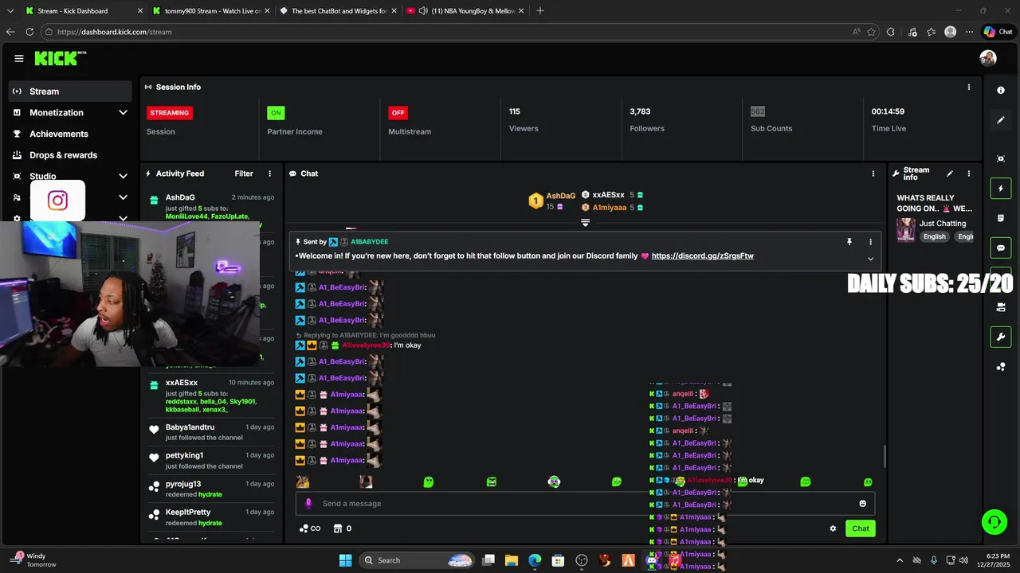Click the camera capture icon in right rail
This screenshot has width=1020, height=573.
(x=1001, y=158)
